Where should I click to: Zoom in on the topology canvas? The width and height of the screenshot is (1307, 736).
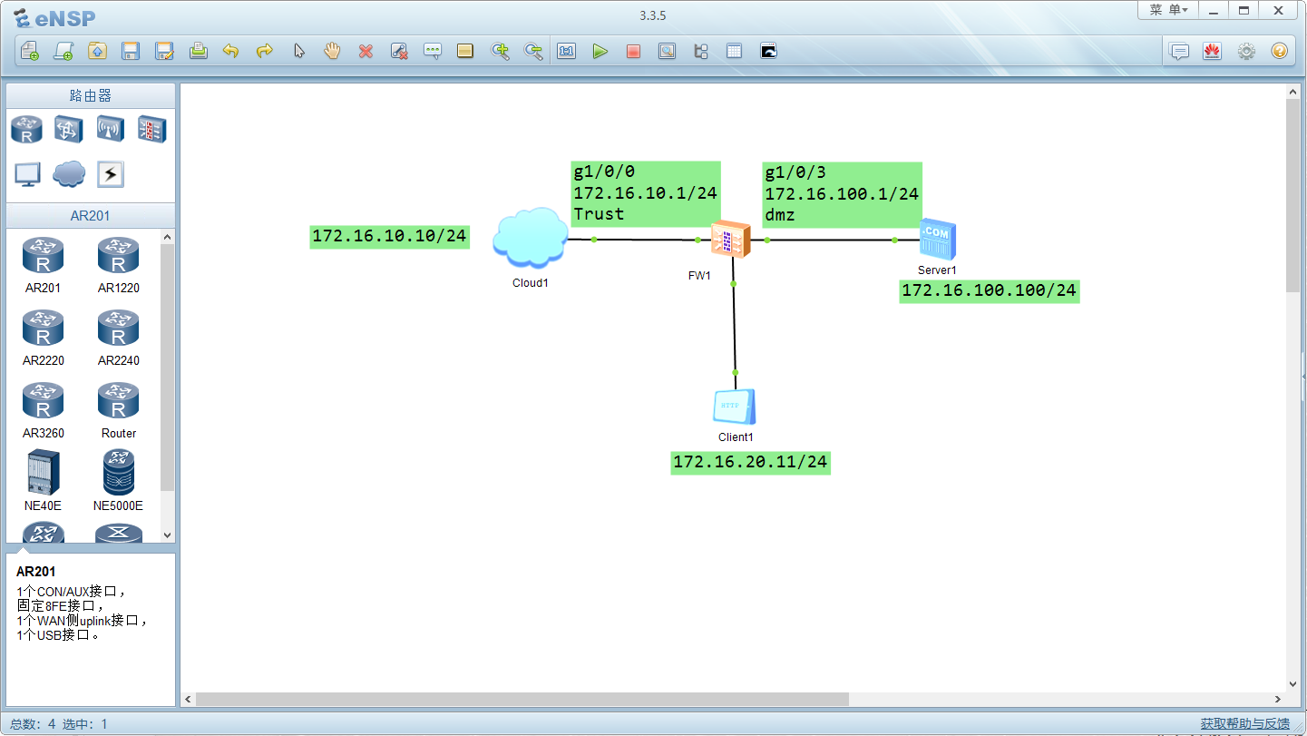click(x=500, y=51)
